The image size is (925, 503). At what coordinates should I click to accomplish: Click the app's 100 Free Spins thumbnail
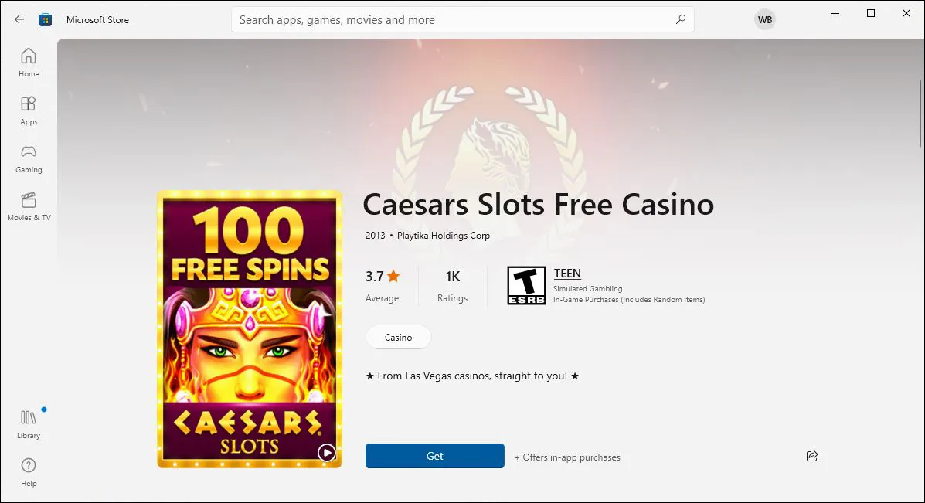(249, 328)
